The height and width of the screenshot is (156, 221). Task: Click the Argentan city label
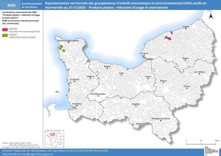point(136,104)
